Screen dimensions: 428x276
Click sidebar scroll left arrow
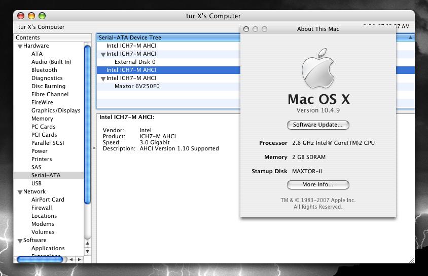pos(71,259)
